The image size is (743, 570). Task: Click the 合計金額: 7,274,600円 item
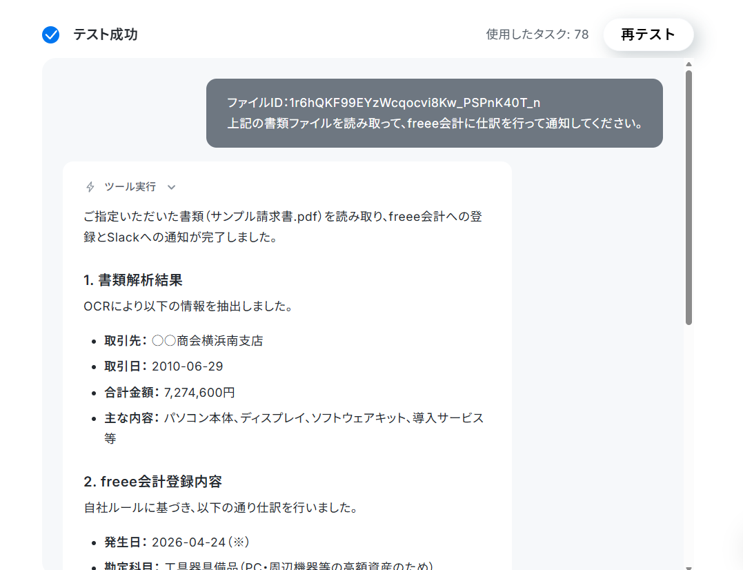pyautogui.click(x=170, y=393)
